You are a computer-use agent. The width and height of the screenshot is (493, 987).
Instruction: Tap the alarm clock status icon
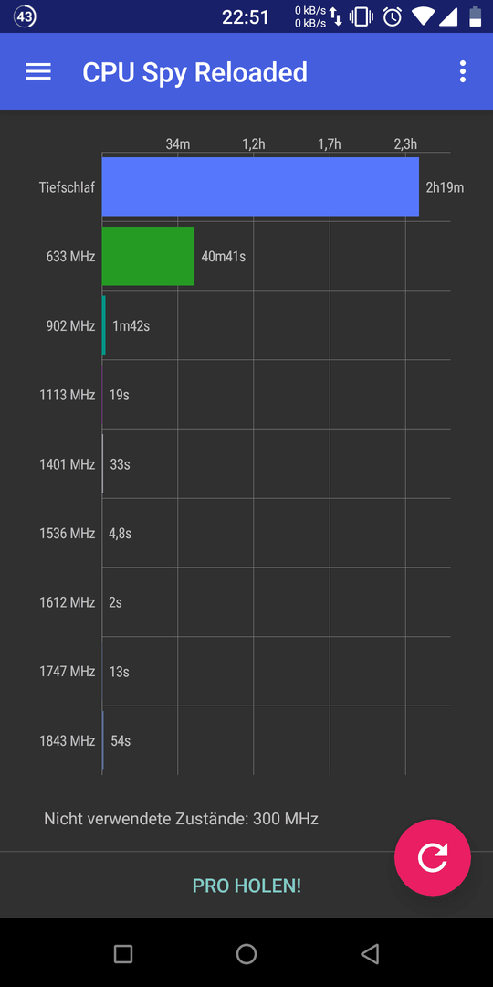pos(393,17)
